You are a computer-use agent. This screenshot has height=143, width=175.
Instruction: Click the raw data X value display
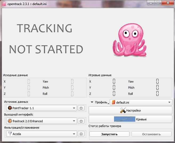29,81
